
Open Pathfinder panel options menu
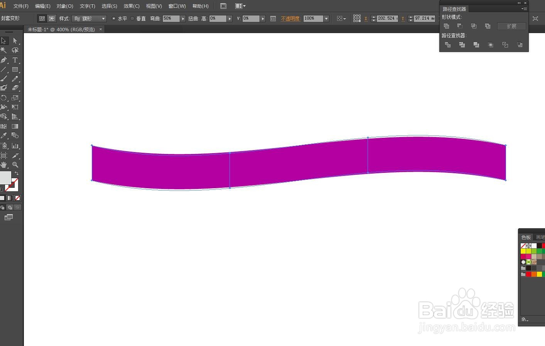524,9
